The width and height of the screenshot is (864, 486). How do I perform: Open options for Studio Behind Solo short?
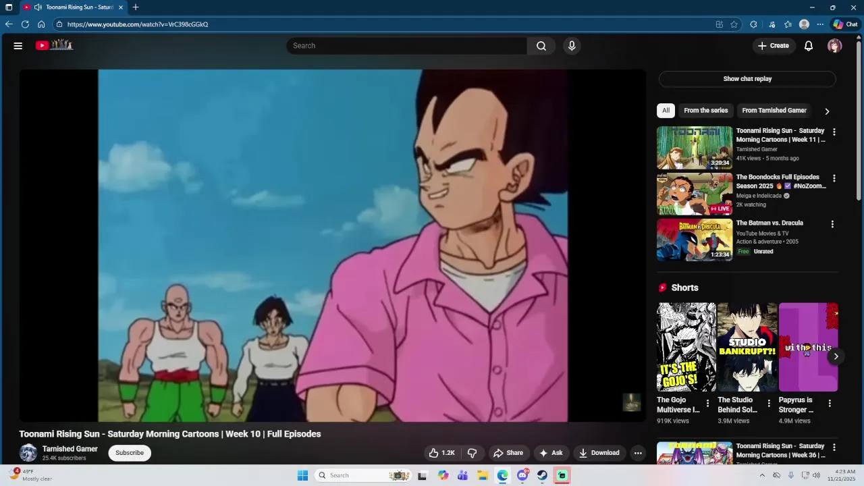tap(769, 404)
